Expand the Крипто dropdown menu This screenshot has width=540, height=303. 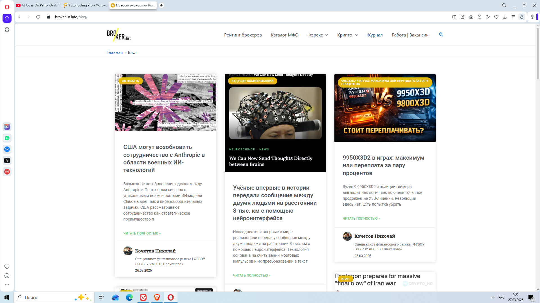[347, 35]
